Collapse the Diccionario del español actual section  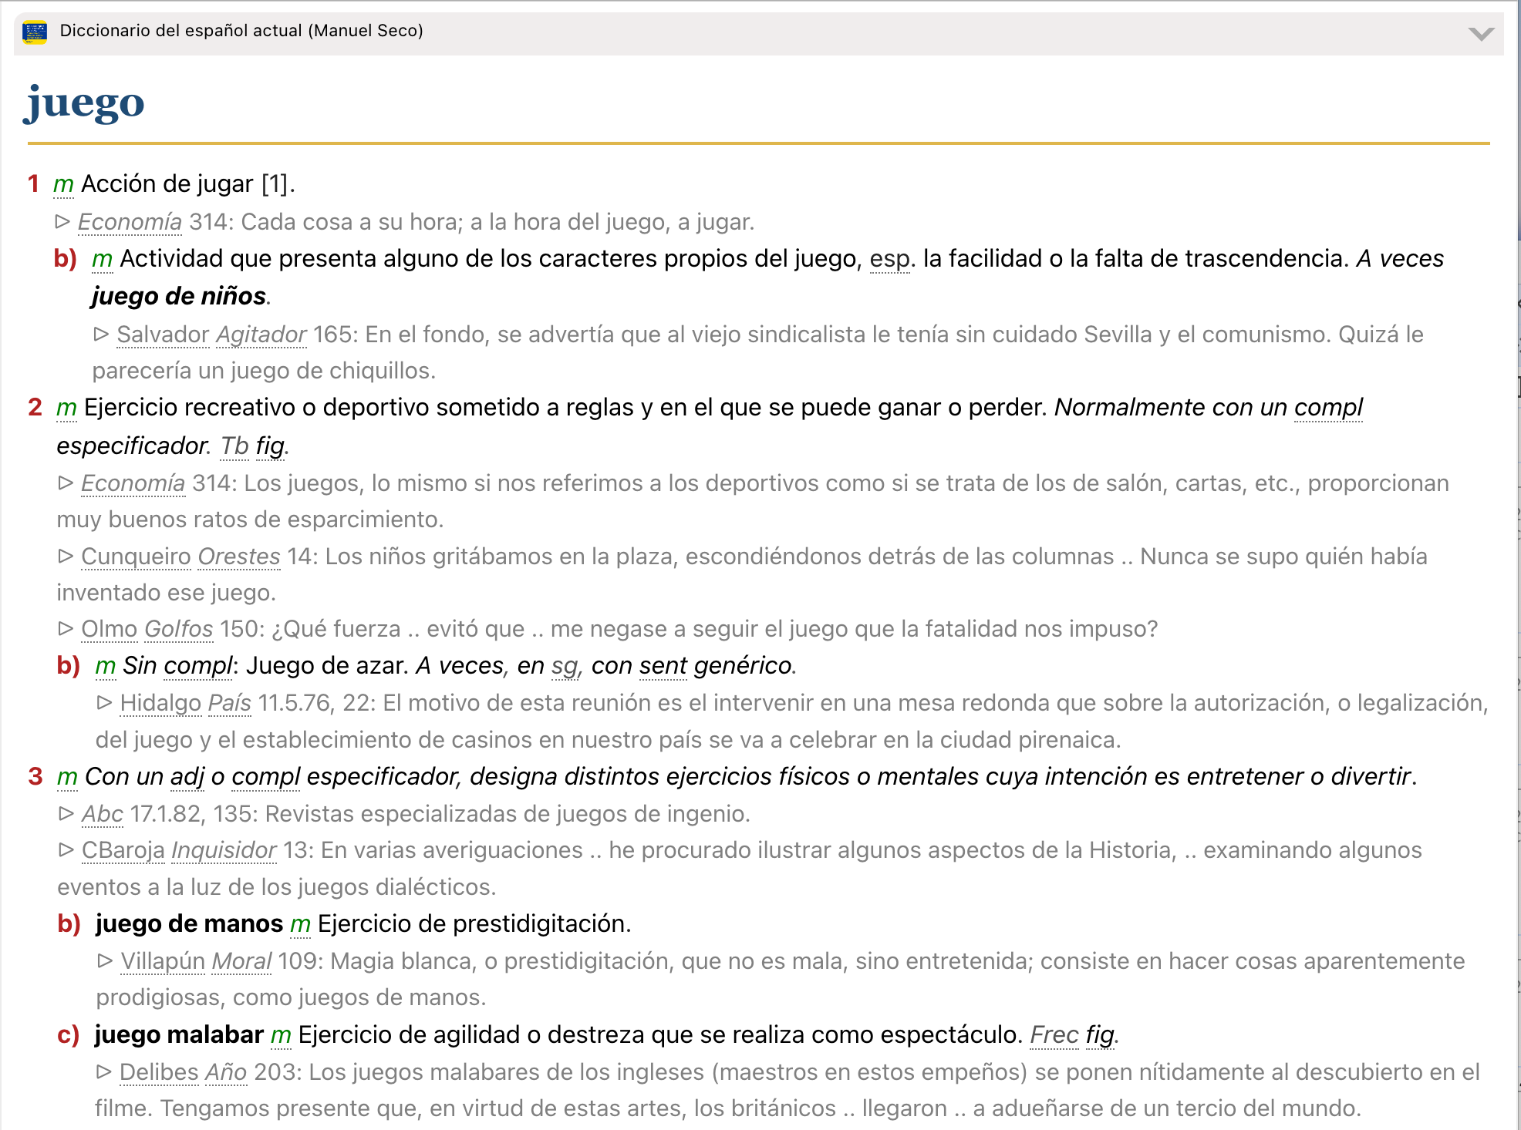tap(1480, 33)
